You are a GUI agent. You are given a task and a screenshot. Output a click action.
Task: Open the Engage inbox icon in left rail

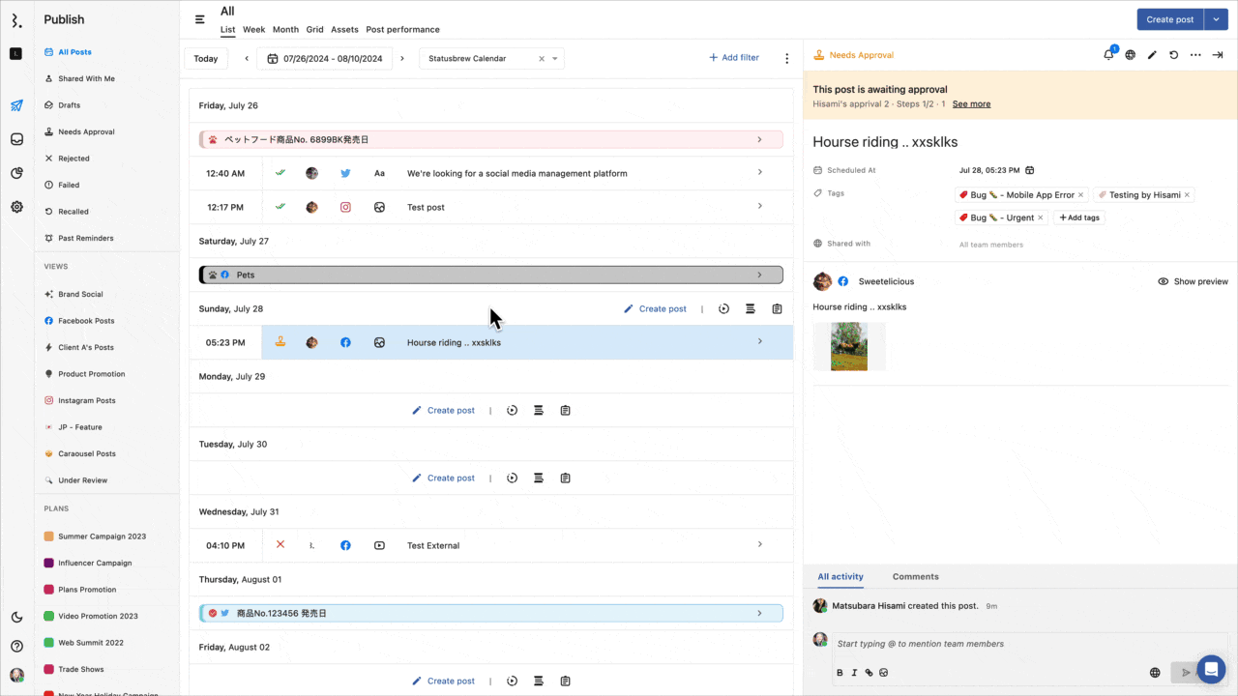click(x=16, y=139)
